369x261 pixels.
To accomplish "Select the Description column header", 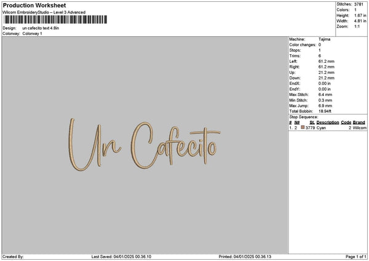I will click(x=327, y=122).
